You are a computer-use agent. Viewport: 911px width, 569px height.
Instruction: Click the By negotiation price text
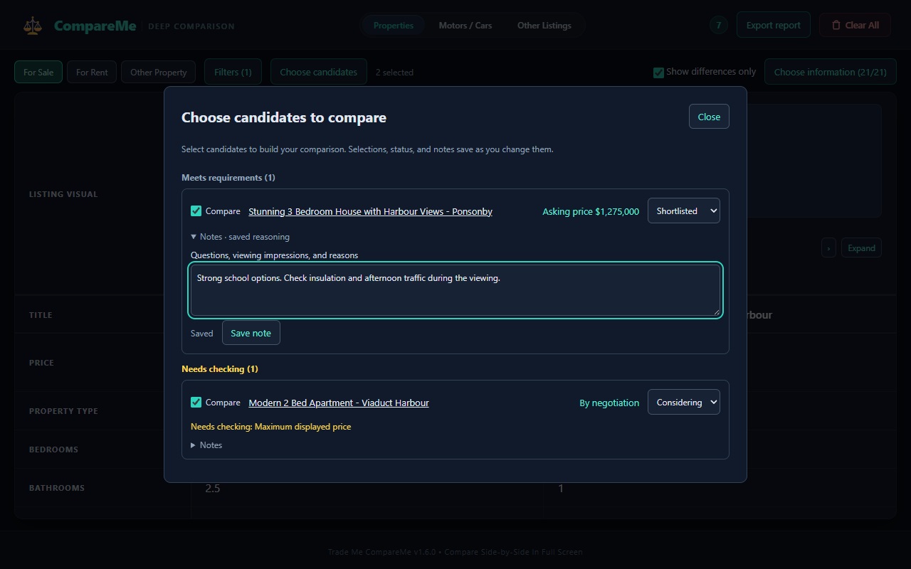(x=609, y=403)
